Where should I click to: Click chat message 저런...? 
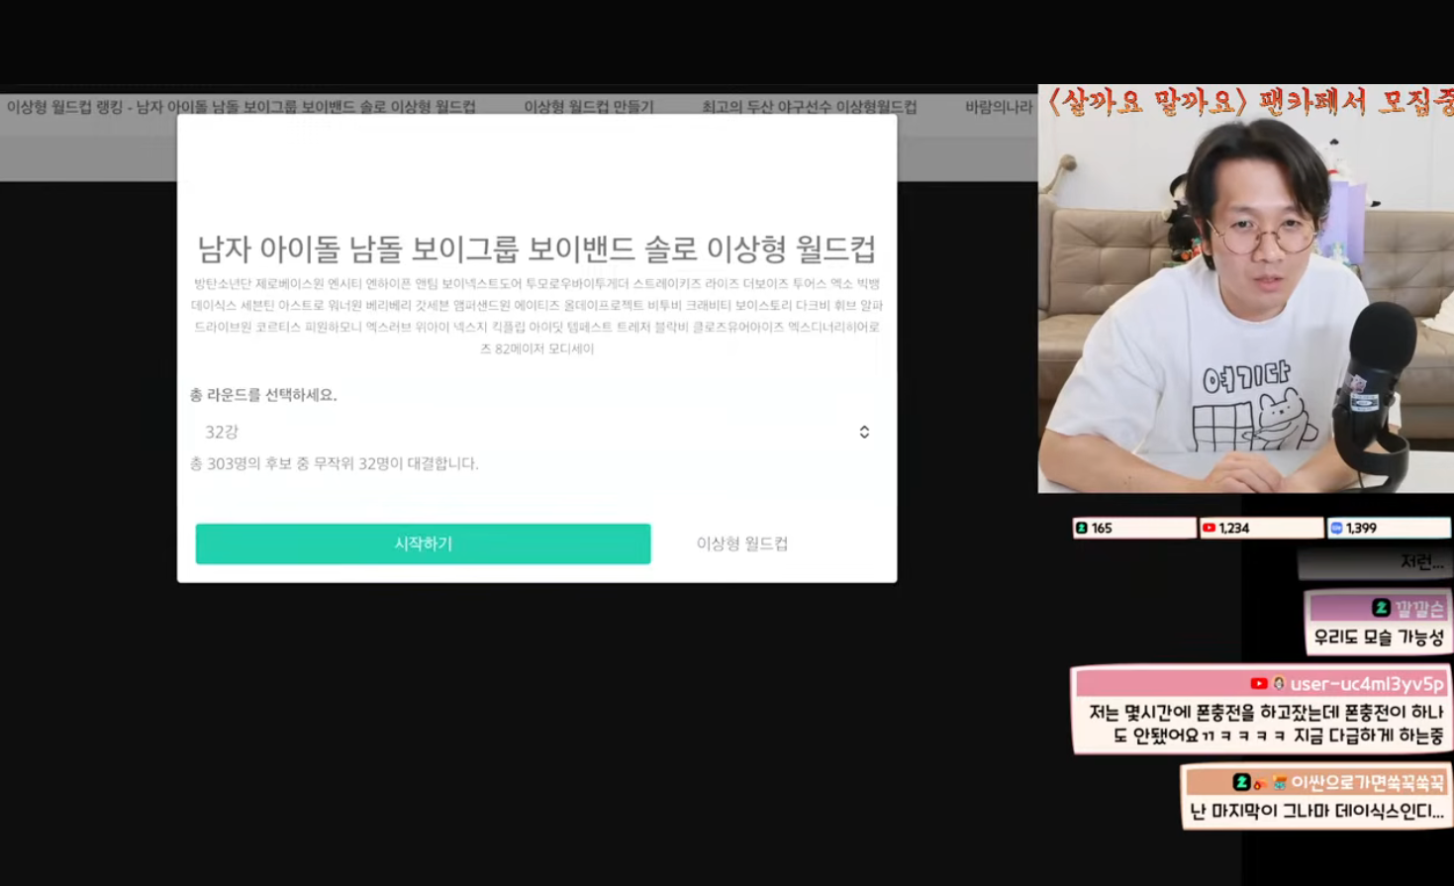pos(1421,562)
